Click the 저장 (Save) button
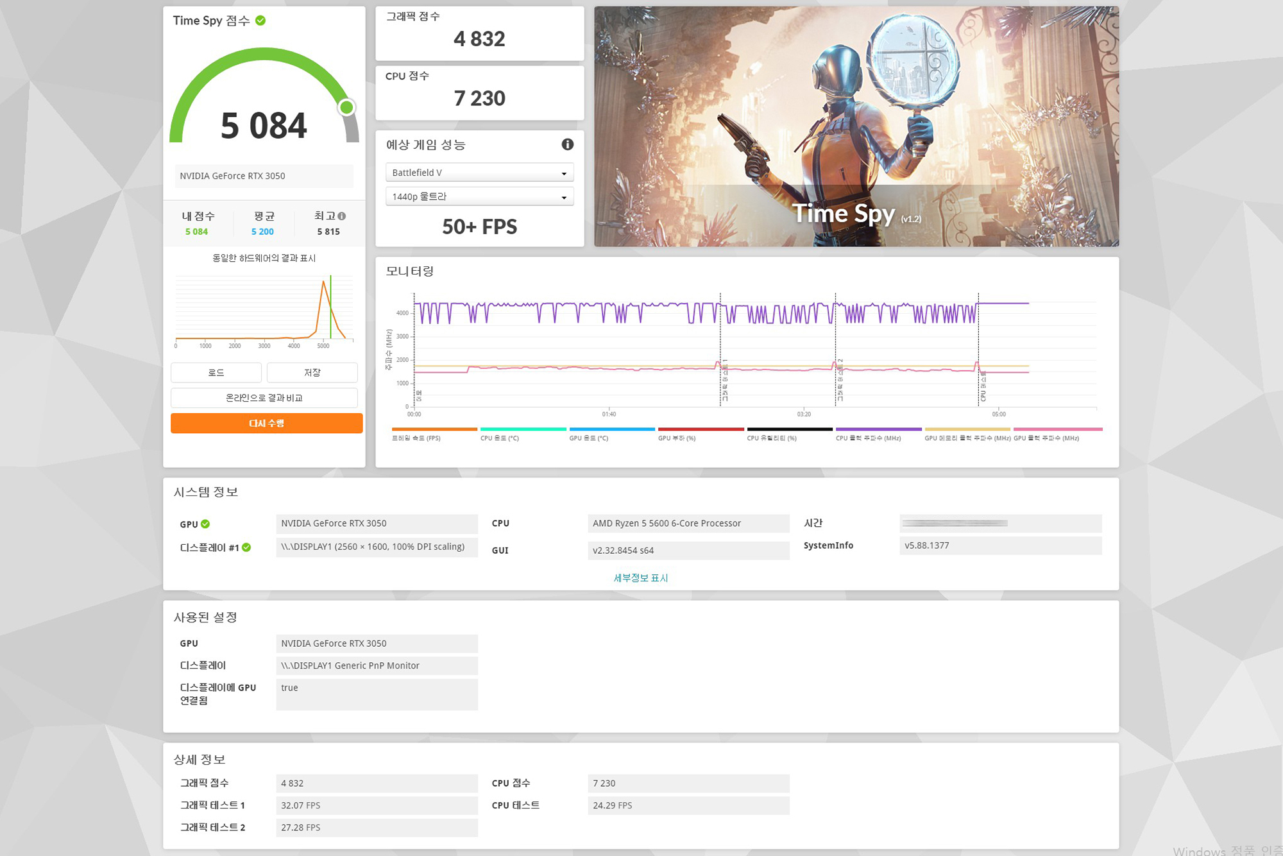 [x=312, y=372]
